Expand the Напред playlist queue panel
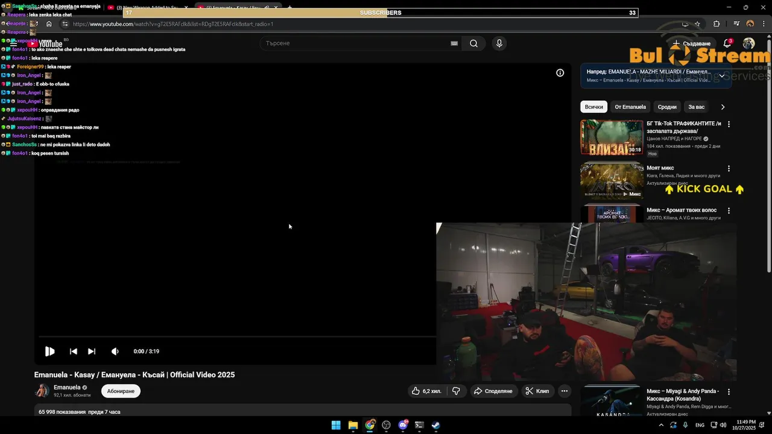 (x=722, y=76)
